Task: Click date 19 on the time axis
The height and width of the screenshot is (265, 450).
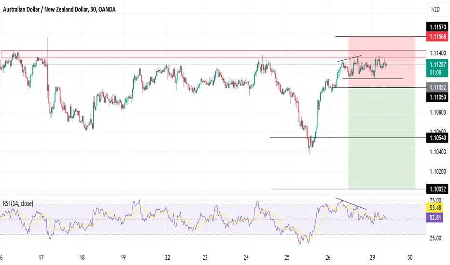Action: point(123,257)
